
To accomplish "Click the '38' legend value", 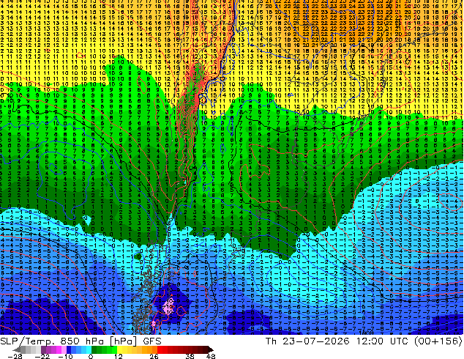I will pyautogui.click(x=190, y=356).
